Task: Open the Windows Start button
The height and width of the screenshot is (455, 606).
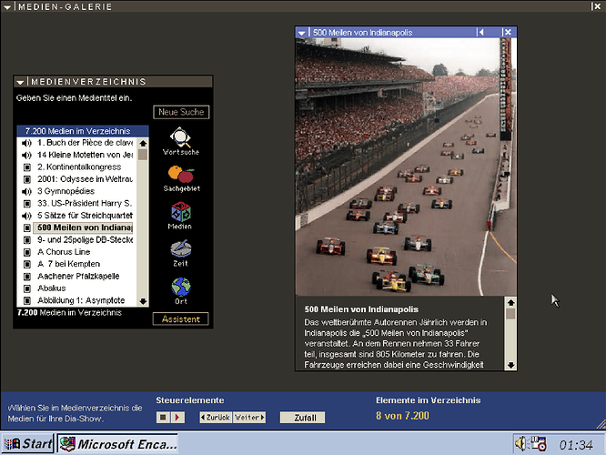Action: point(28,443)
